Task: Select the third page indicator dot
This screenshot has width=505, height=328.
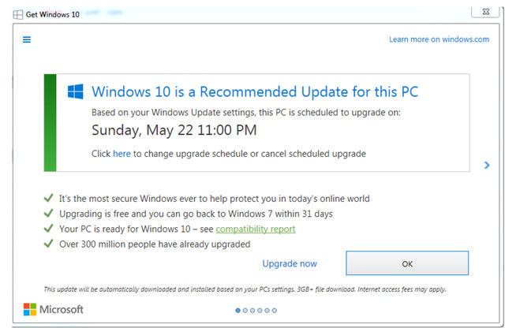Action: tap(254, 311)
